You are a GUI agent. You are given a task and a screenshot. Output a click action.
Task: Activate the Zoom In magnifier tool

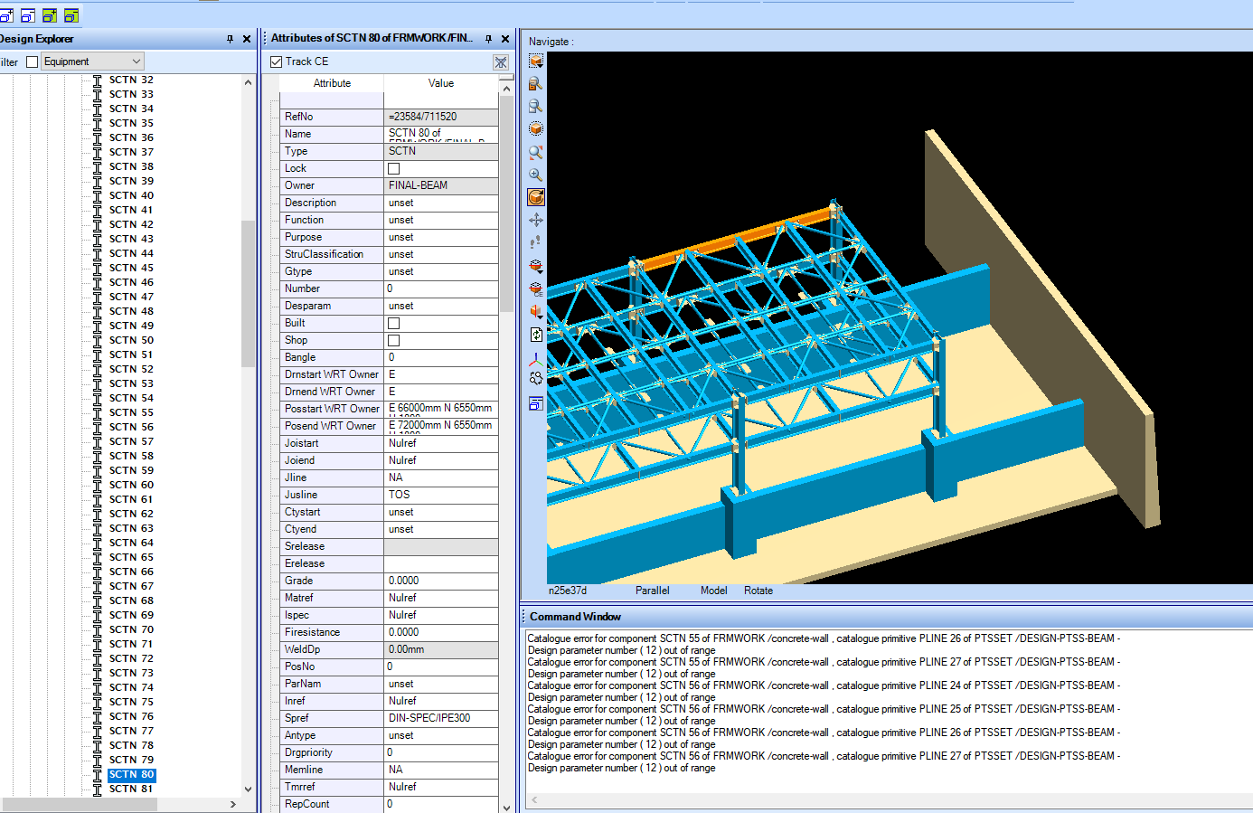pyautogui.click(x=536, y=172)
